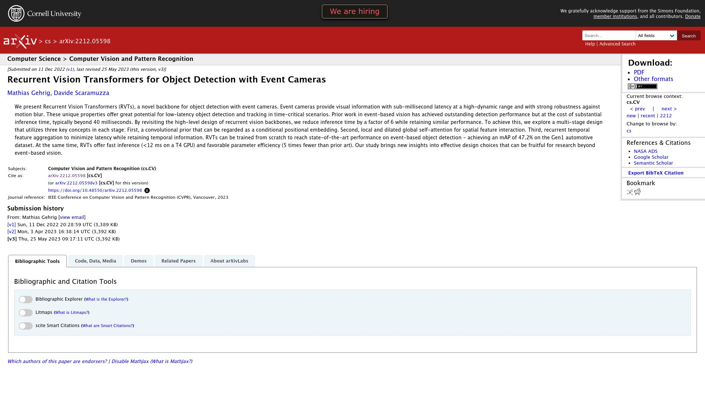Click the We are hiring button
The width and height of the screenshot is (705, 396).
[355, 11]
